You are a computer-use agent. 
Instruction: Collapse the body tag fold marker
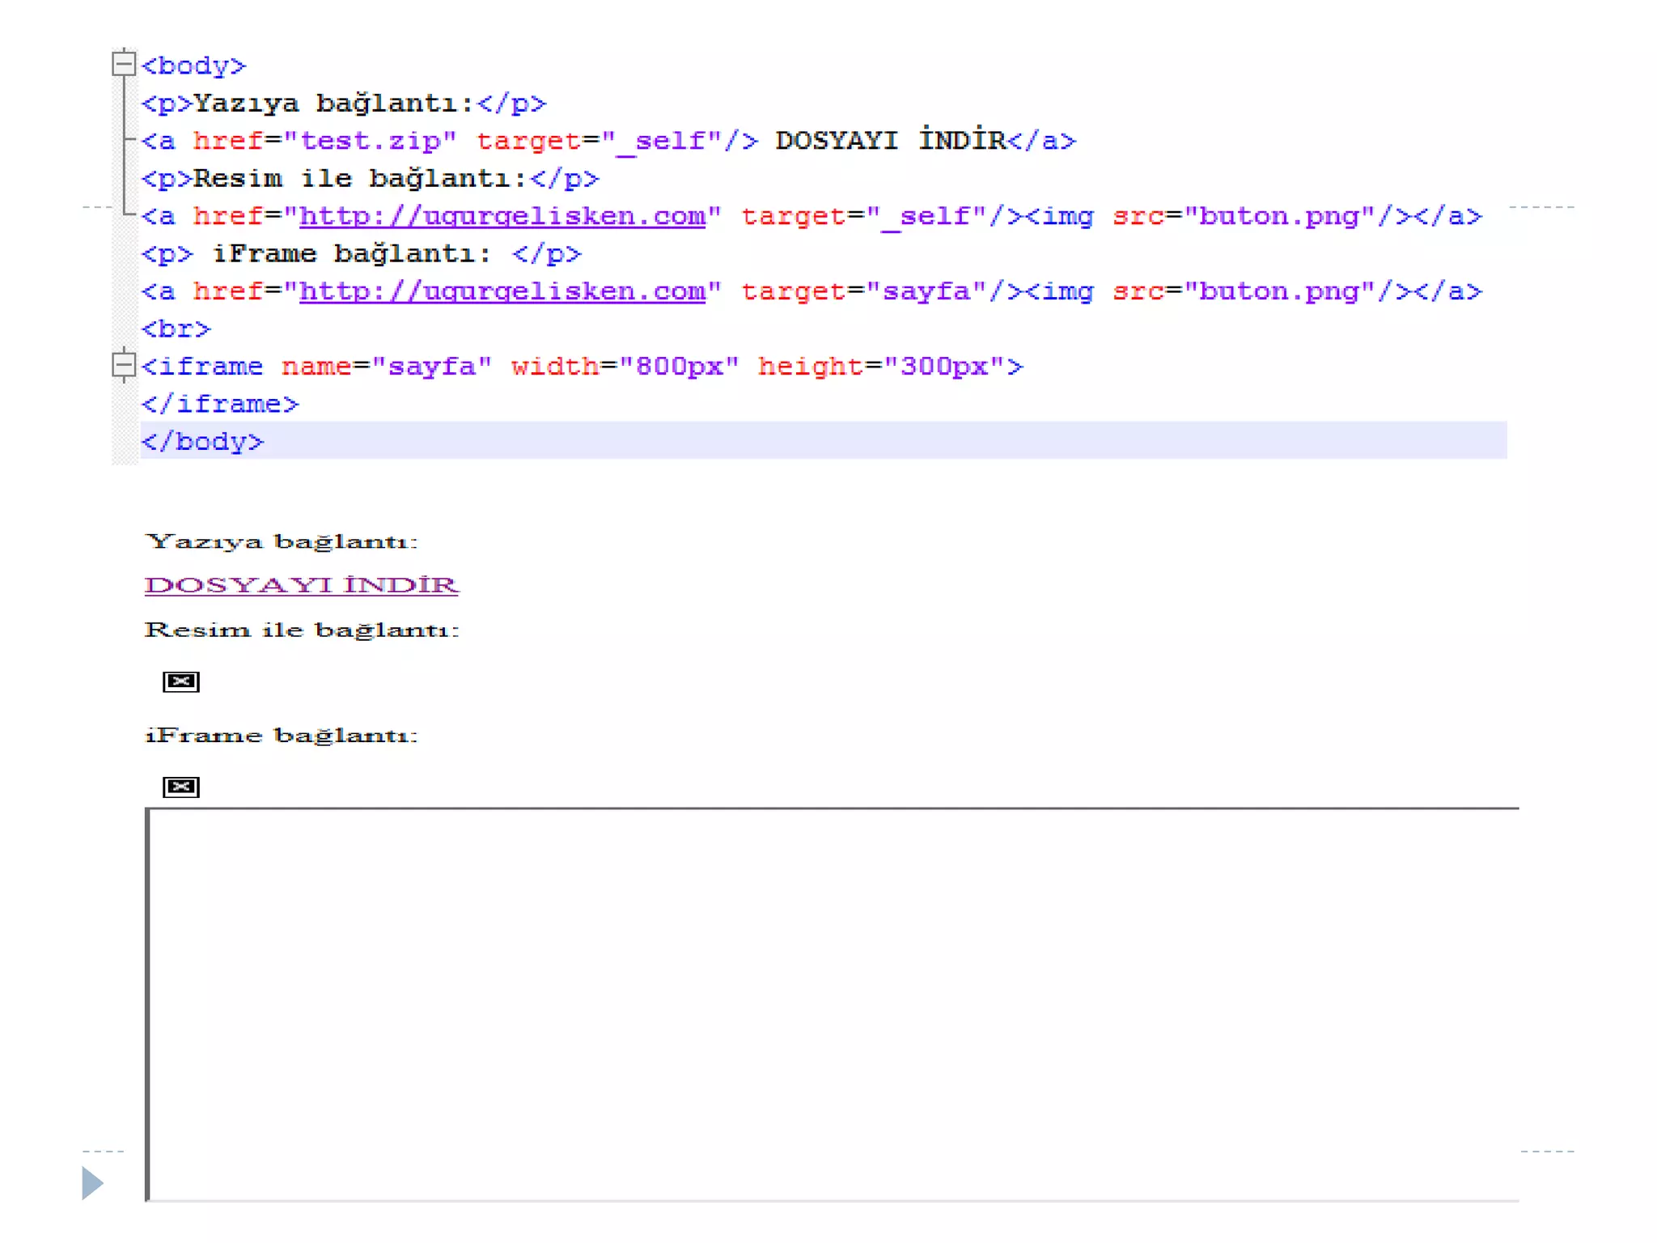[x=123, y=63]
